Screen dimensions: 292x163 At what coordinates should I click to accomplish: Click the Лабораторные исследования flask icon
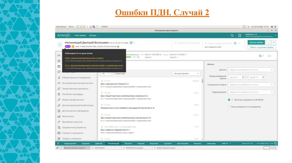[x=59, y=78]
